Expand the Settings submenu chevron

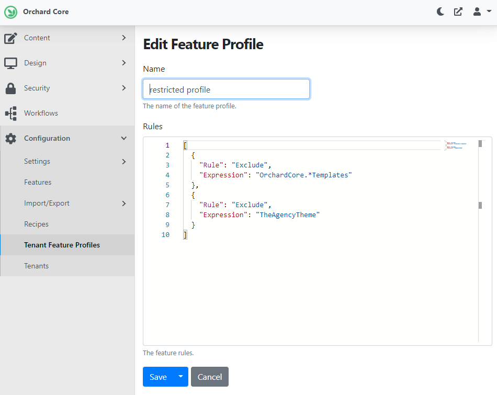point(124,162)
